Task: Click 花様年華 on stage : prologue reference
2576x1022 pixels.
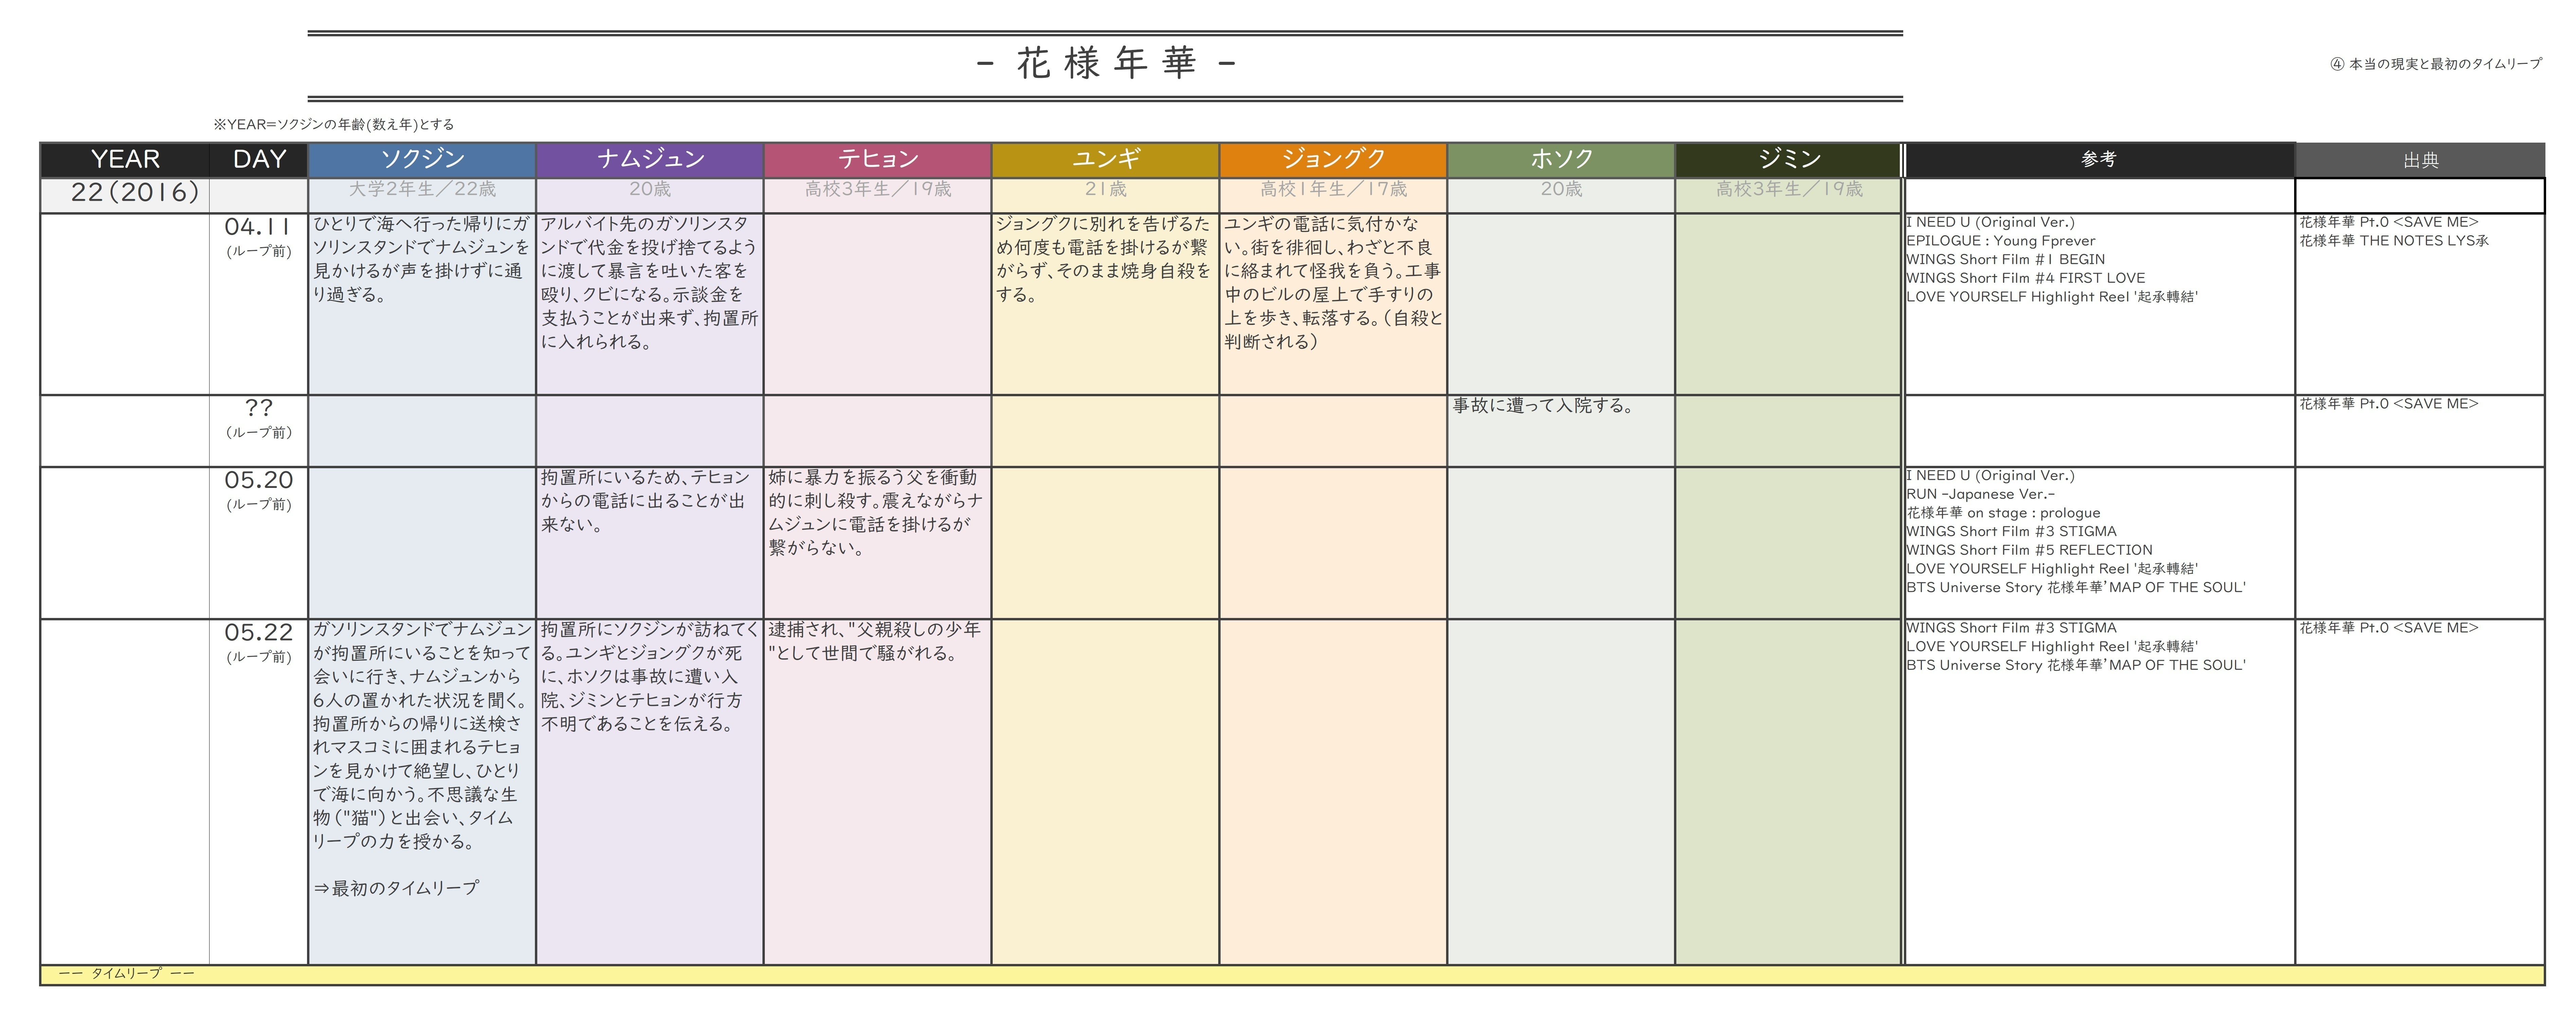Action: [x=2003, y=513]
